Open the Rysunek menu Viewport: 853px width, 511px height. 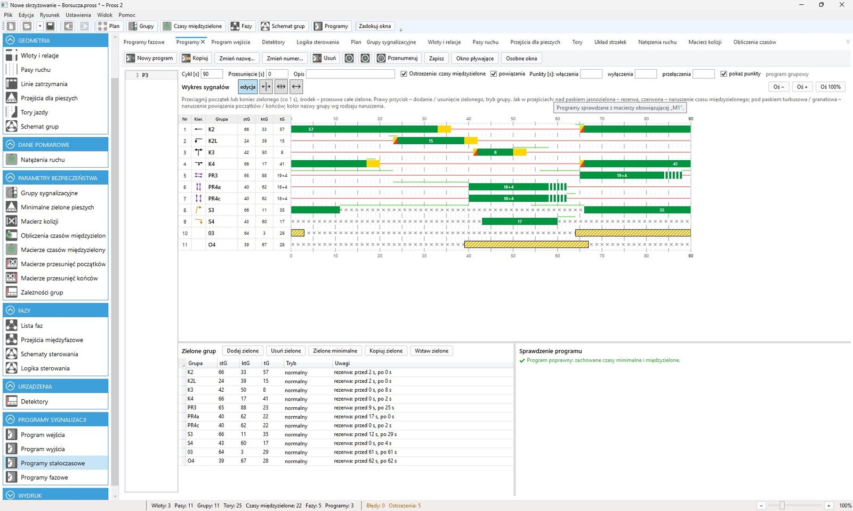[x=50, y=15]
